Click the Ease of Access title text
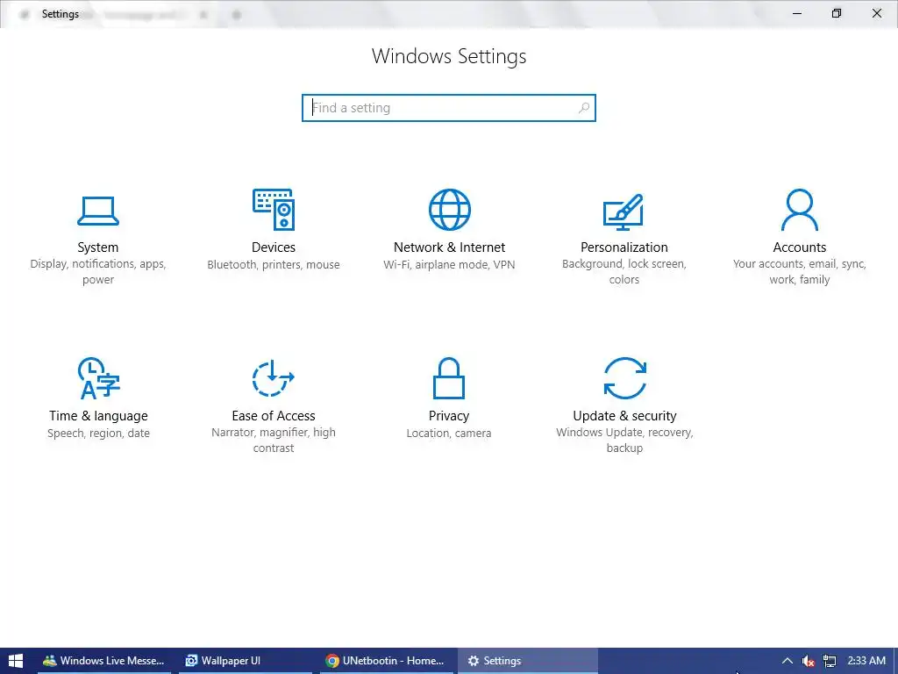Viewport: 898px width, 674px height. click(x=274, y=415)
